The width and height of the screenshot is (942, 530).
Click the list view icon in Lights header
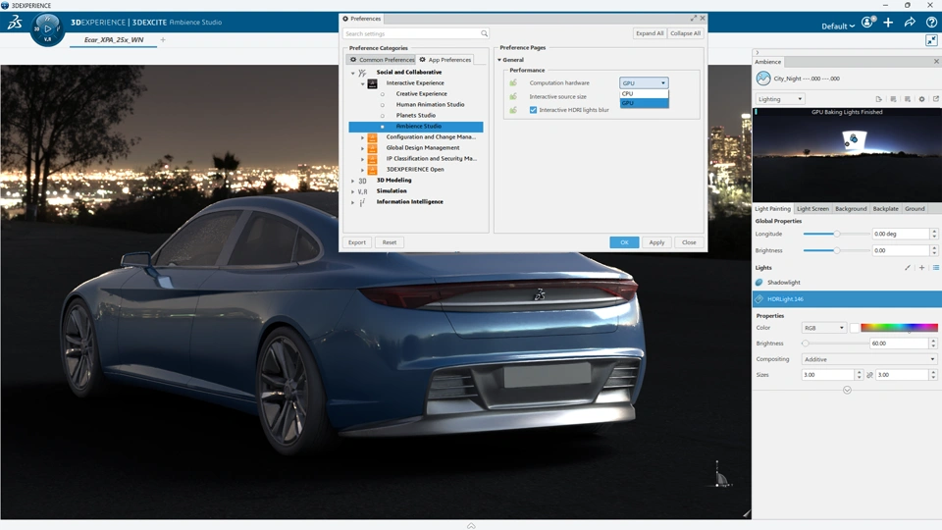point(935,267)
